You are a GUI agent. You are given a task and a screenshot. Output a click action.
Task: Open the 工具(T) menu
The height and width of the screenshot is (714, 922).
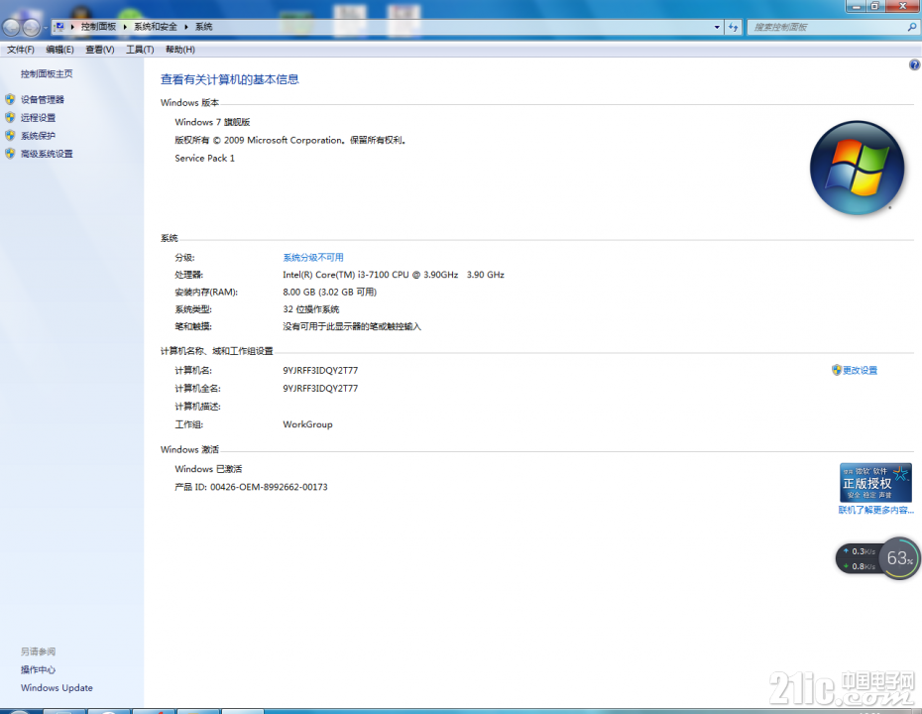140,50
